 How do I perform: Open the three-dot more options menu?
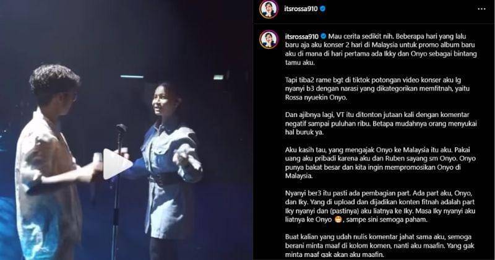coord(481,9)
